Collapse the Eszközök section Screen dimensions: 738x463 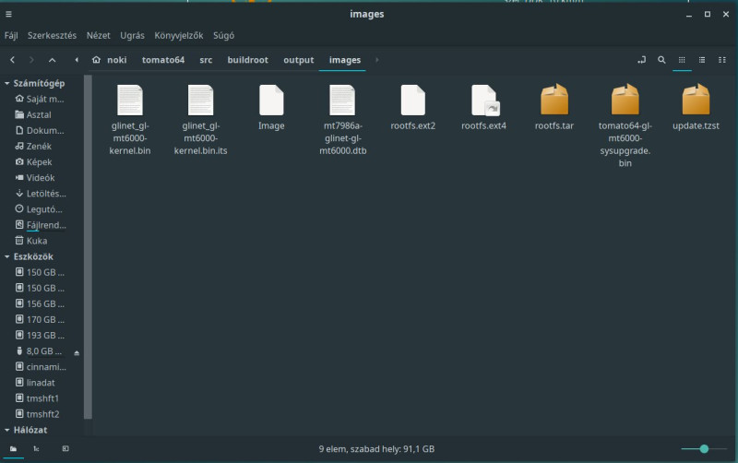point(7,256)
